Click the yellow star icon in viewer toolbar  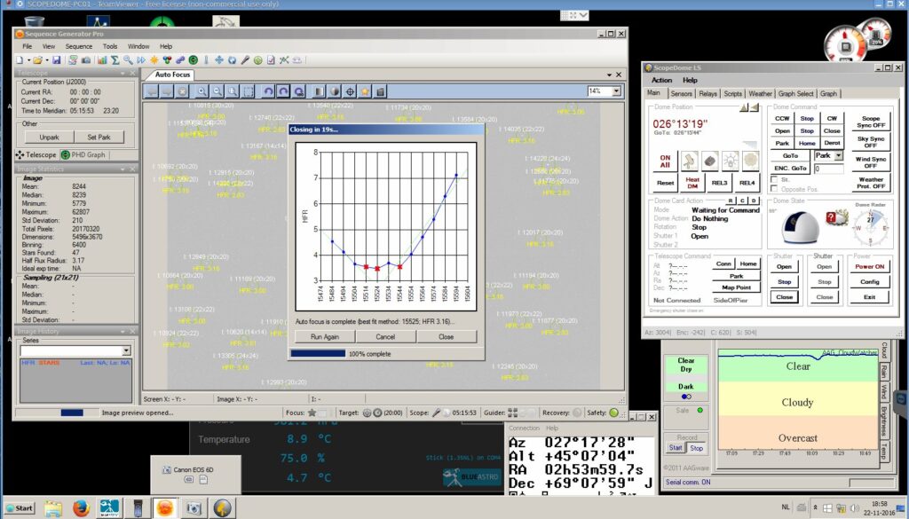tap(365, 91)
